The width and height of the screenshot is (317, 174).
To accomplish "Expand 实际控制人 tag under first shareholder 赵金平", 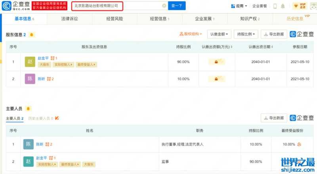I will point(63,64).
